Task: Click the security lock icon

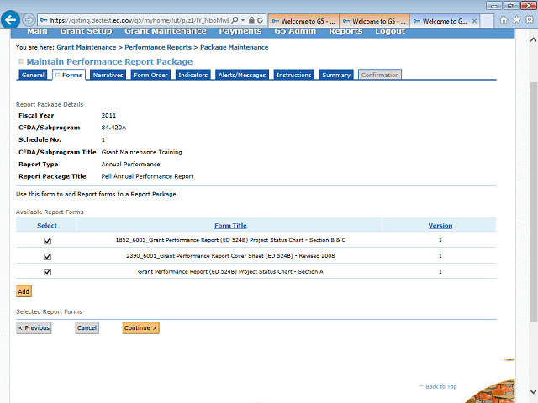Action: tap(251, 20)
